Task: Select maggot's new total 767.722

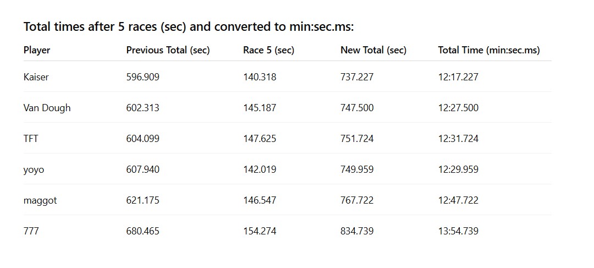Action: (x=357, y=200)
